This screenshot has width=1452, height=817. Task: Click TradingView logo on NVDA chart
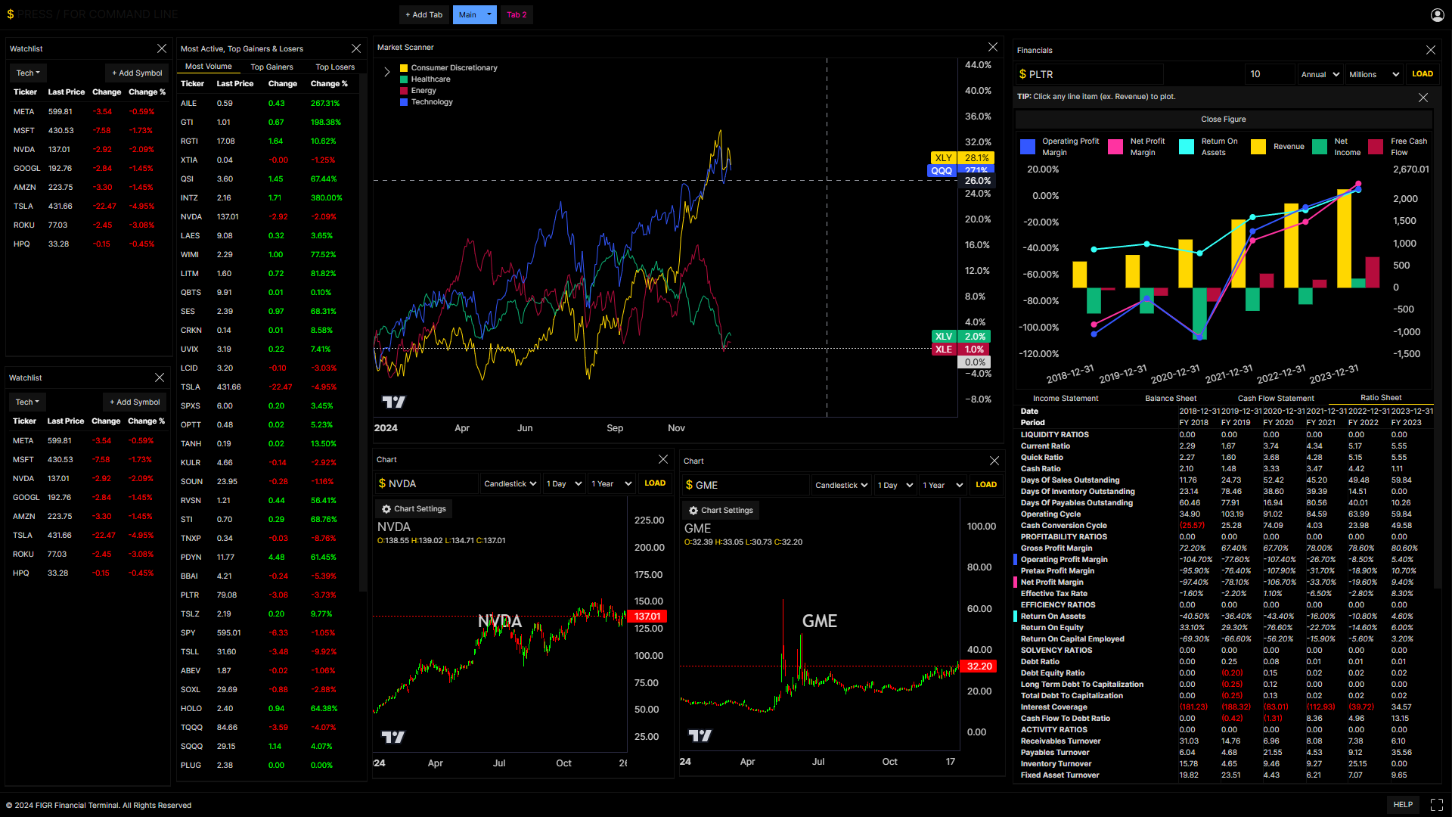(x=392, y=737)
